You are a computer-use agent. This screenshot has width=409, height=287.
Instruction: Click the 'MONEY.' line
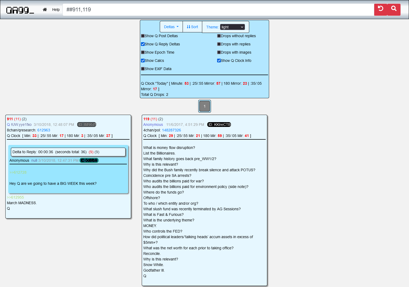[x=150, y=226]
